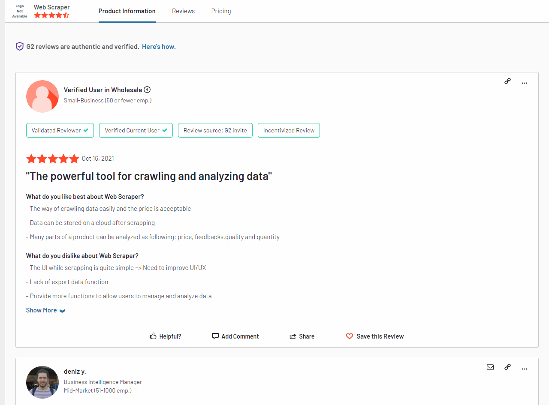Viewport: 549px width, 405px height.
Task: Click "Mid-Market (51-1000 emp.)" text
Action: click(x=98, y=390)
